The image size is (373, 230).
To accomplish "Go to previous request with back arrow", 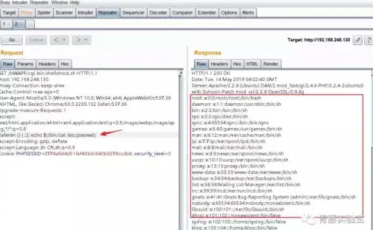I will (x=56, y=40).
